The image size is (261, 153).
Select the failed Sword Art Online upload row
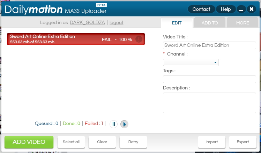click(x=76, y=39)
